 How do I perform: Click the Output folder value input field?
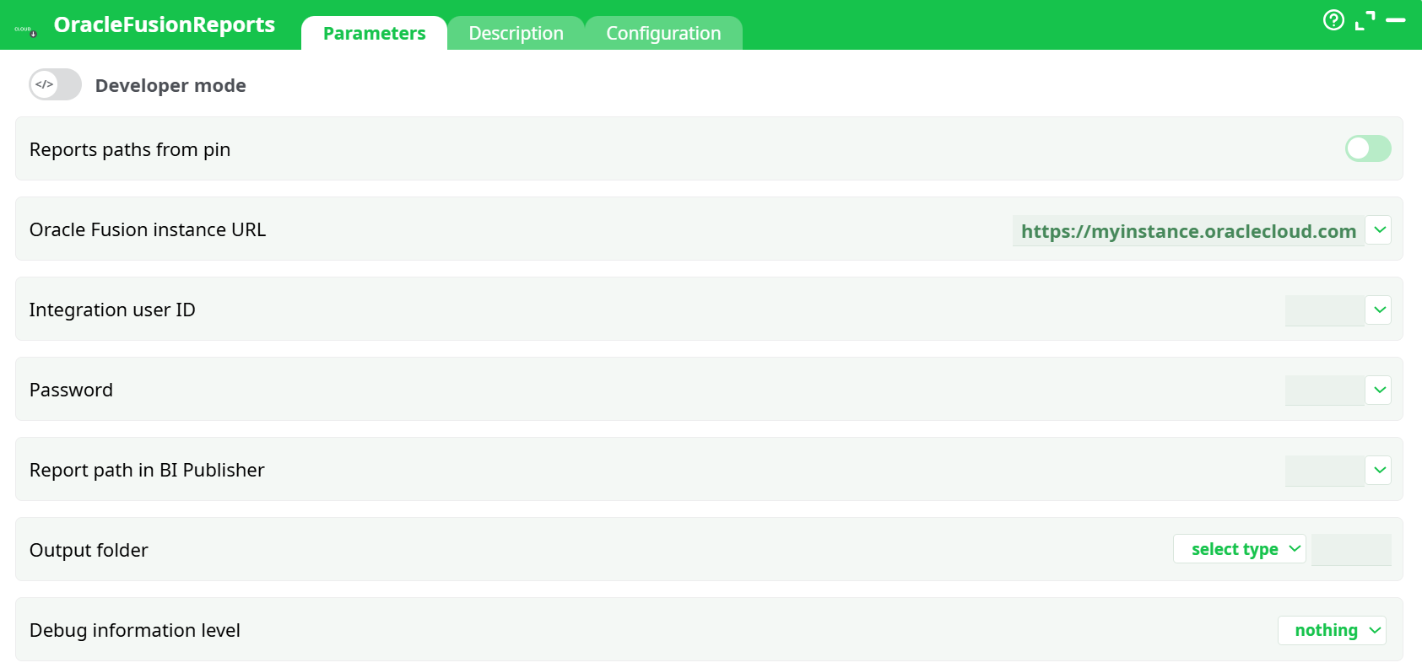click(1351, 550)
